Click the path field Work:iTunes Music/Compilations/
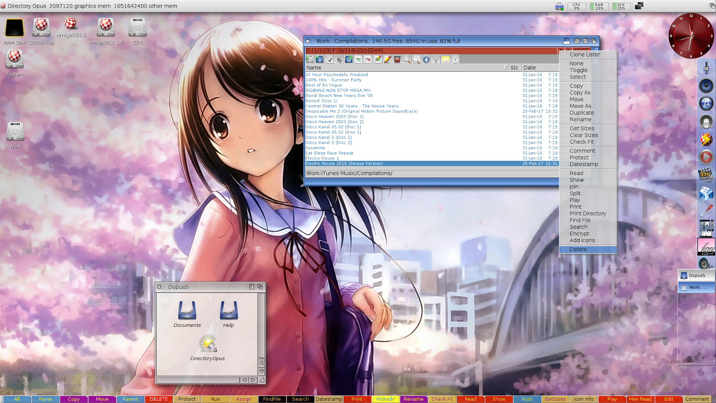Screen dimensions: 716x403 (x=432, y=173)
